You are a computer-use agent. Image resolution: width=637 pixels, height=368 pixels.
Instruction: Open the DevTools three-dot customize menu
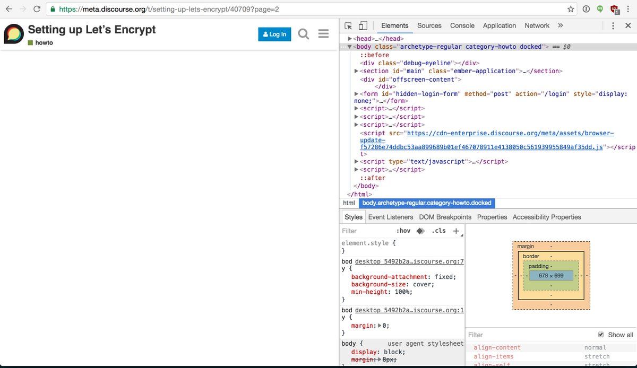click(613, 25)
